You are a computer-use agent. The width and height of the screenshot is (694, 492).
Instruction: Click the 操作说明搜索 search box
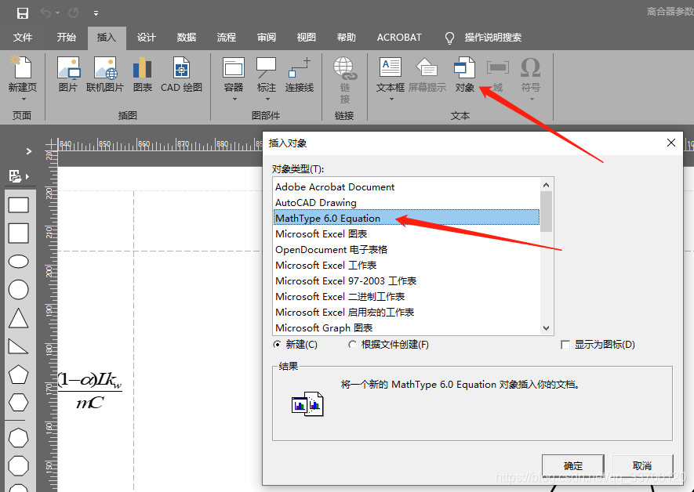(492, 38)
